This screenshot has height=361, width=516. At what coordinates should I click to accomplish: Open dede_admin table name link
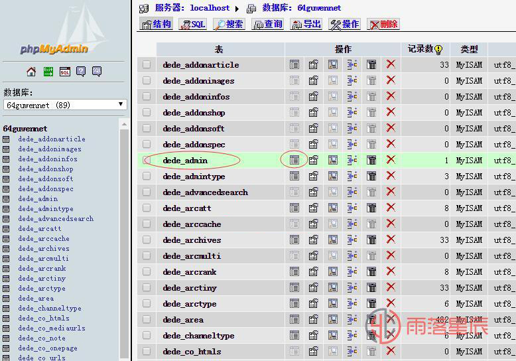(x=185, y=161)
